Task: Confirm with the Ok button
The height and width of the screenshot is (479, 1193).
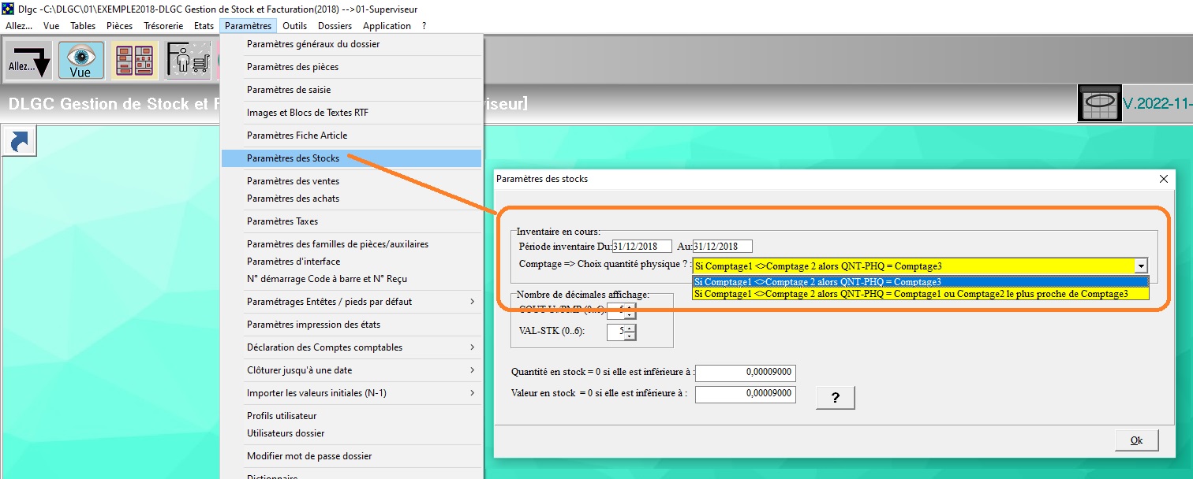Action: [x=1136, y=440]
